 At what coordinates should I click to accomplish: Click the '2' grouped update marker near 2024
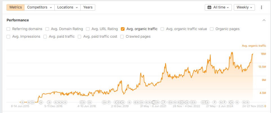coord(214,102)
